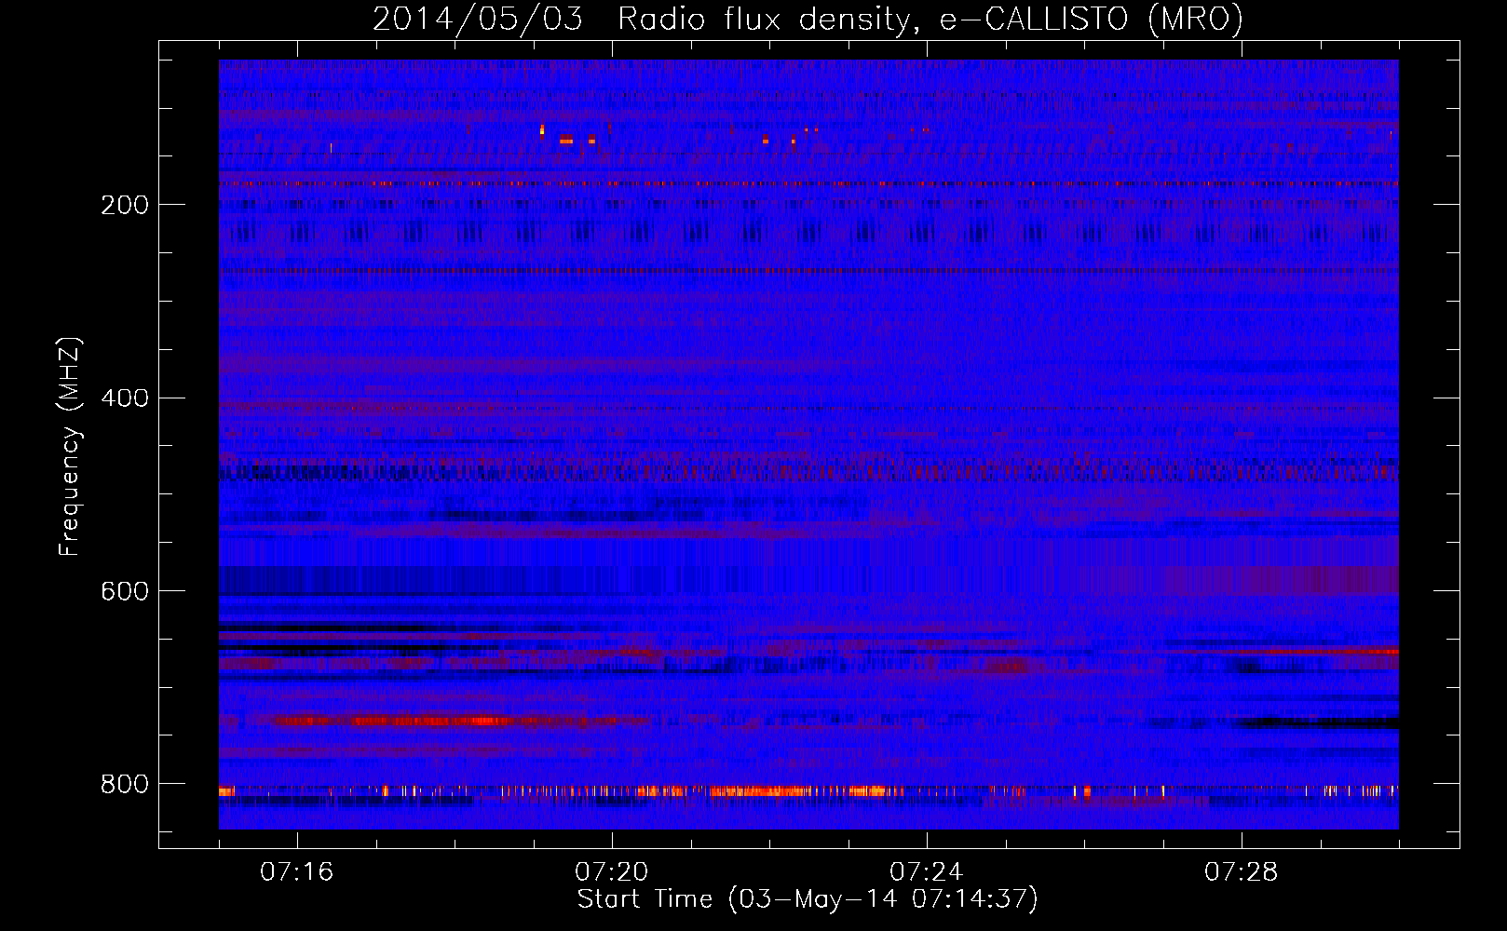Click the plot title '2014/05/03 Radio flux density'

[808, 19]
